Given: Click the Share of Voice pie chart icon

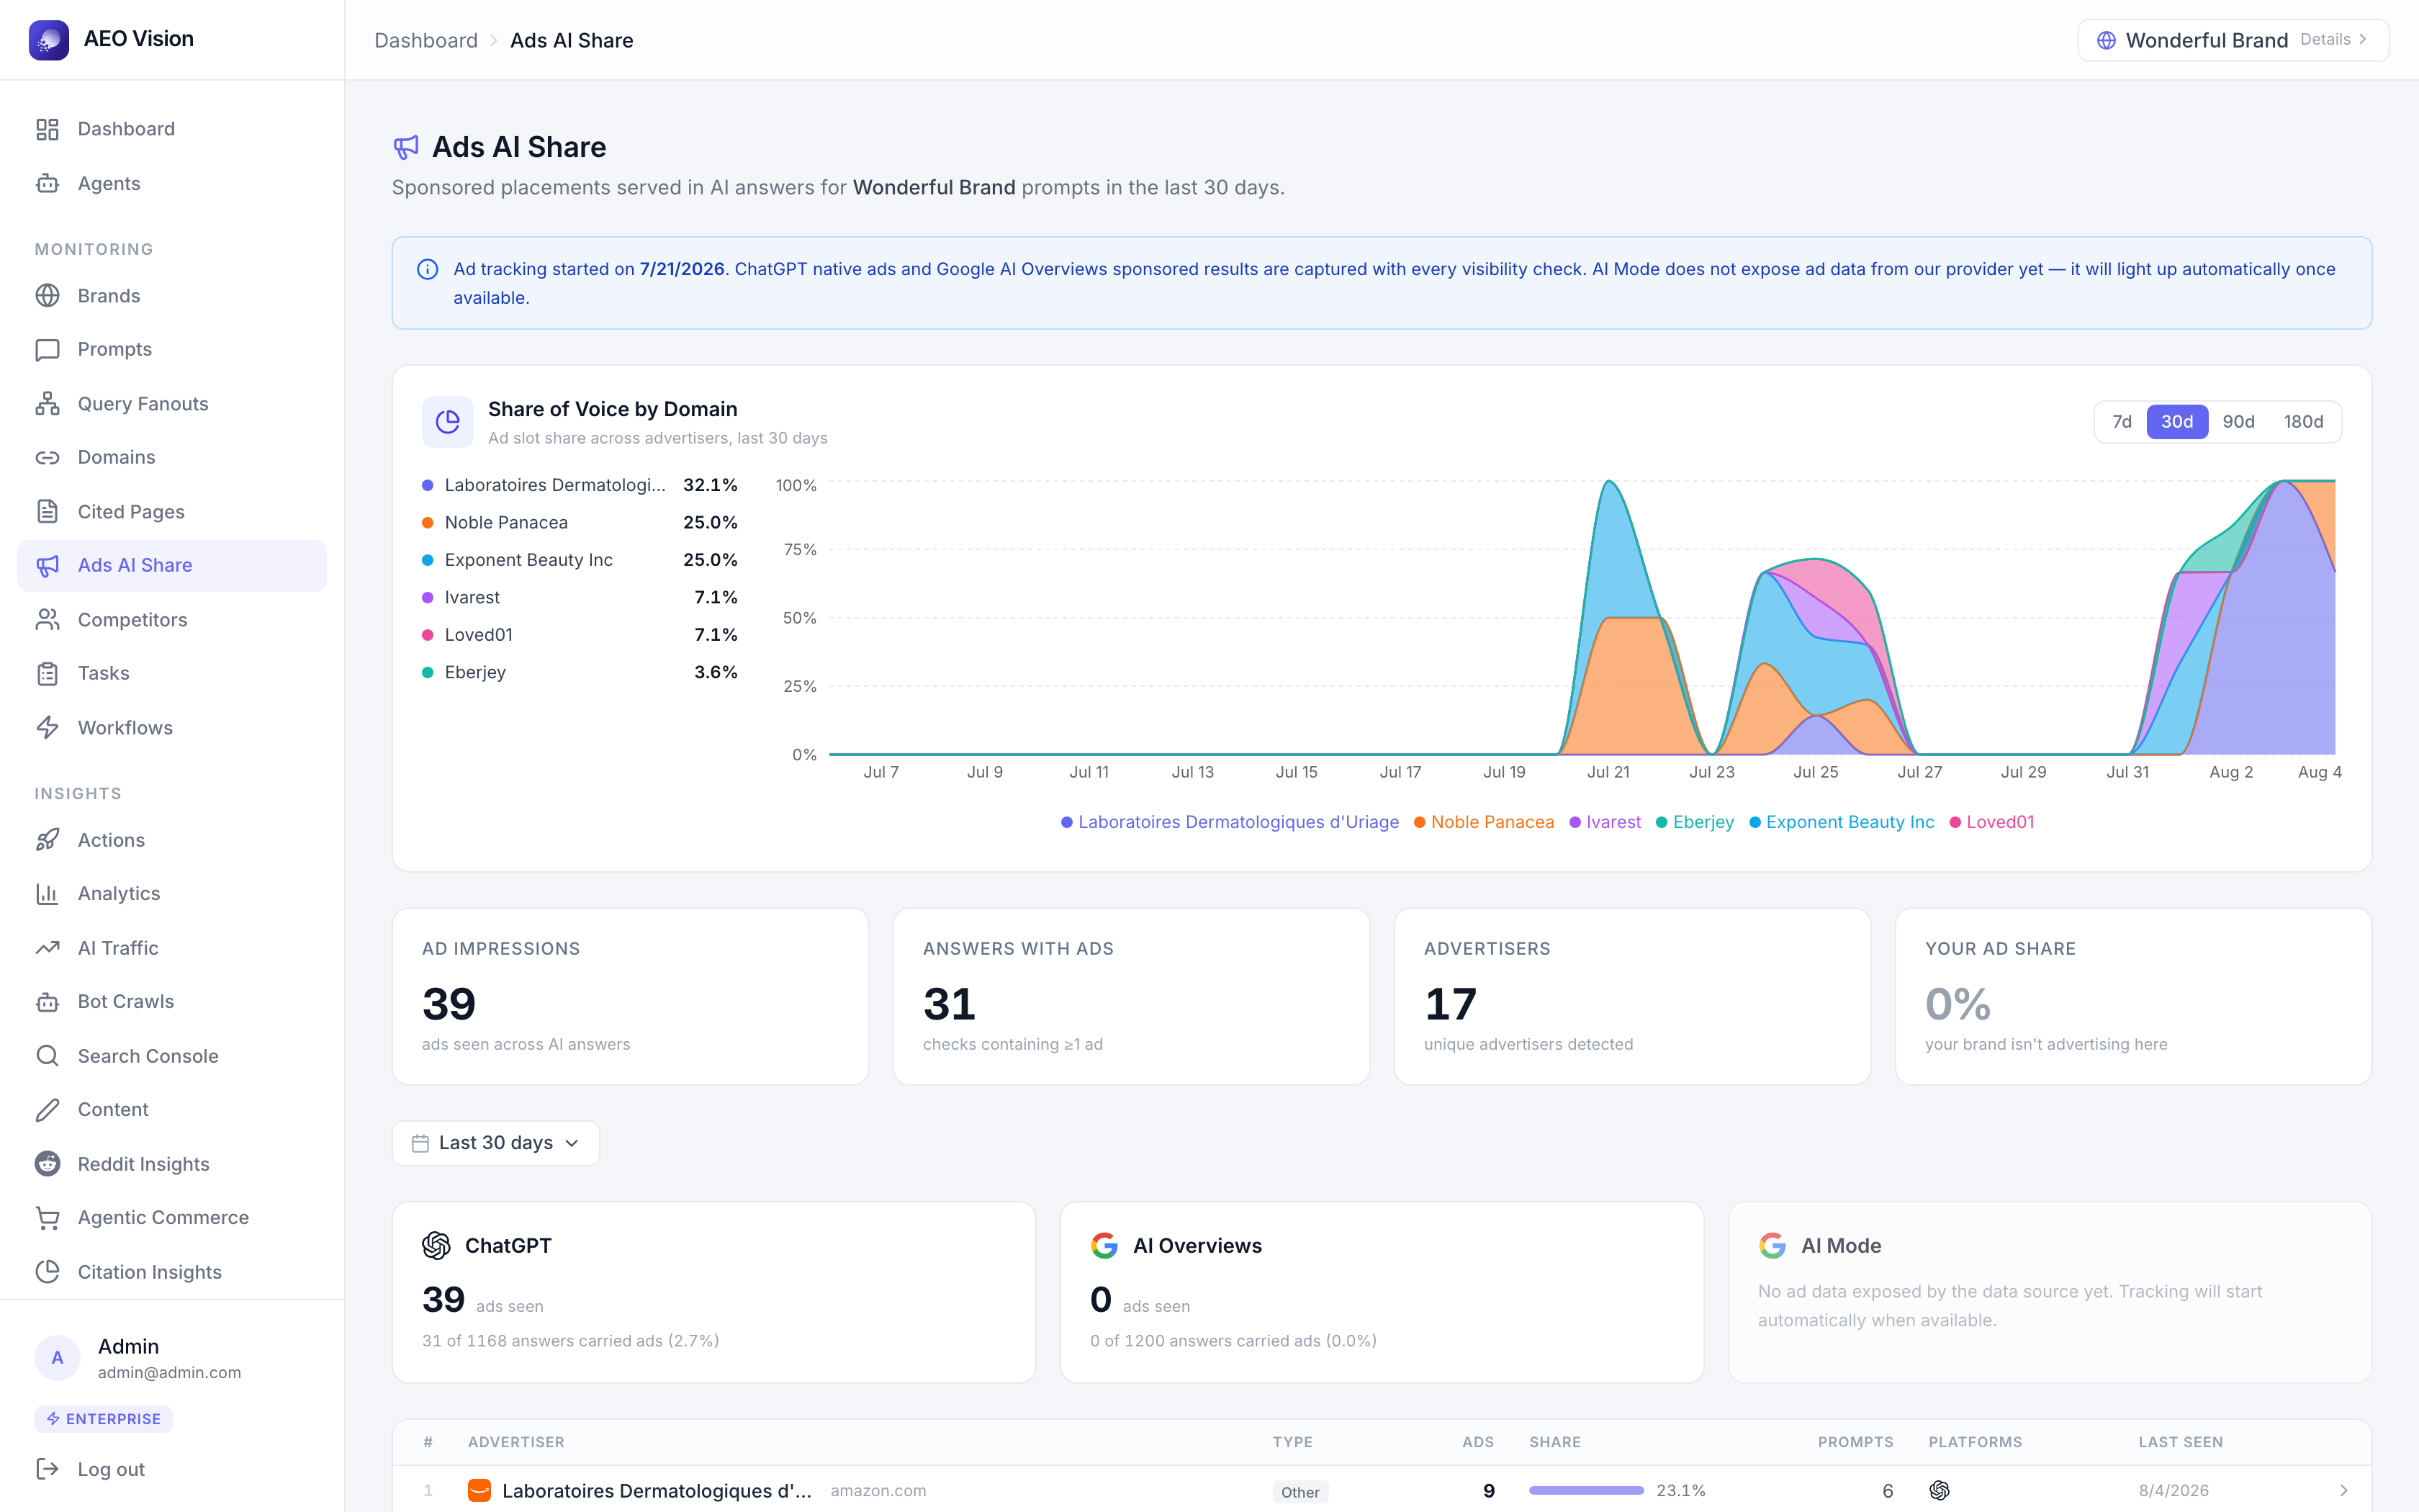Looking at the screenshot, I should coord(448,422).
